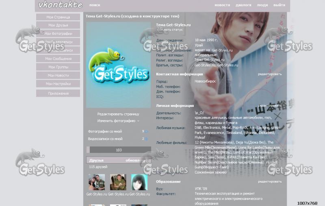
Task: Click Образование section heading
Action: (168, 182)
